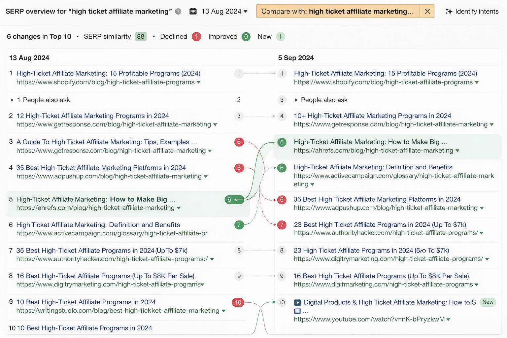The height and width of the screenshot is (338, 507).
Task: Dismiss the Compare with banner
Action: tap(427, 11)
